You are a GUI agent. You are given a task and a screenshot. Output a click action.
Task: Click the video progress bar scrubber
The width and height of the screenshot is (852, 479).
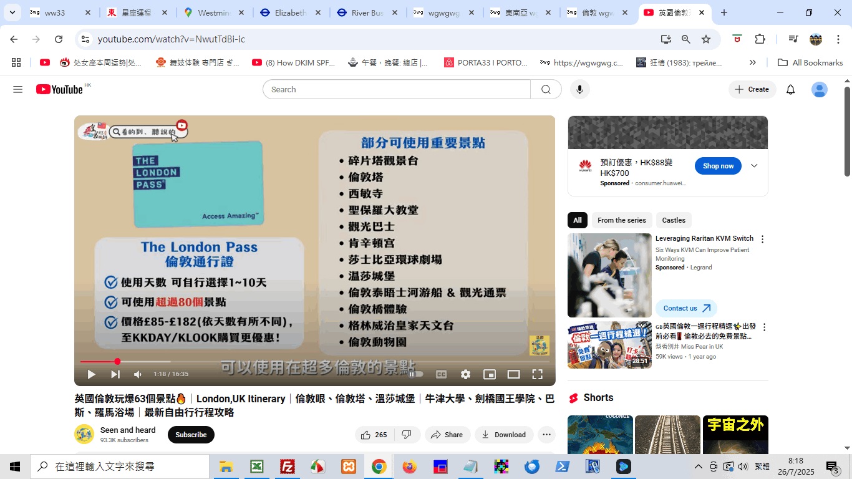[x=117, y=362]
